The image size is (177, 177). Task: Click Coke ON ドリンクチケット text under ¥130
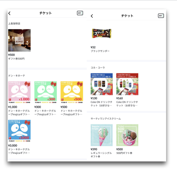101,104
